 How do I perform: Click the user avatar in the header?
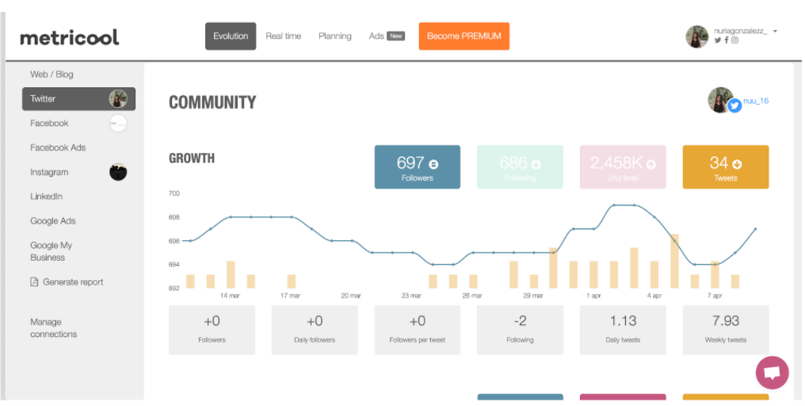point(696,36)
